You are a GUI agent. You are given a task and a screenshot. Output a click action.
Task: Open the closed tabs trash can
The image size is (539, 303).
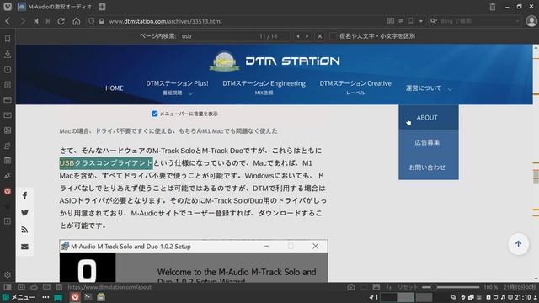click(493, 7)
